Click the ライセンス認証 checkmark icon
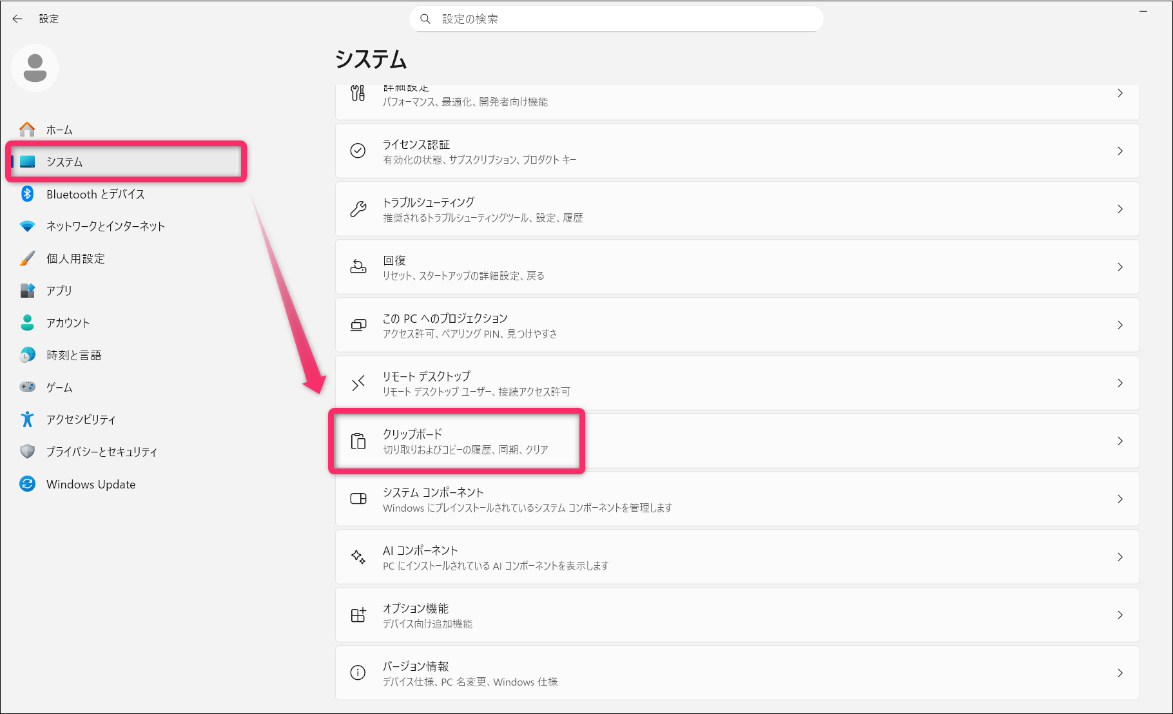Viewport: 1173px width, 714px height. (x=358, y=151)
